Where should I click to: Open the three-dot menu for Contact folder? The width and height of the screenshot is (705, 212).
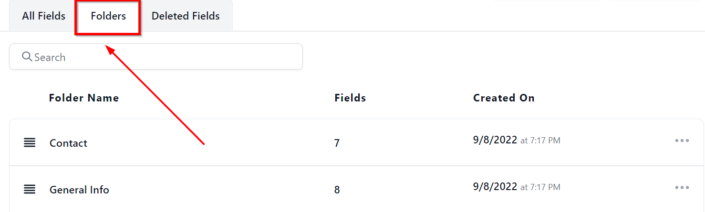tap(682, 141)
